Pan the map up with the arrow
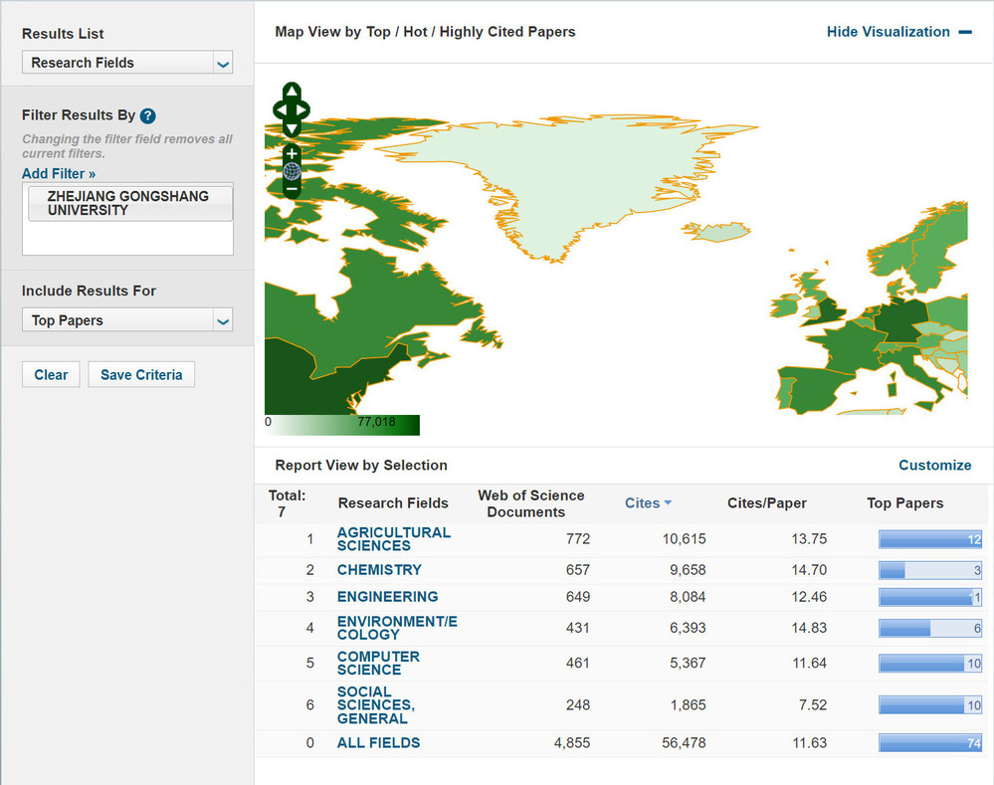The image size is (994, 785). 292,92
